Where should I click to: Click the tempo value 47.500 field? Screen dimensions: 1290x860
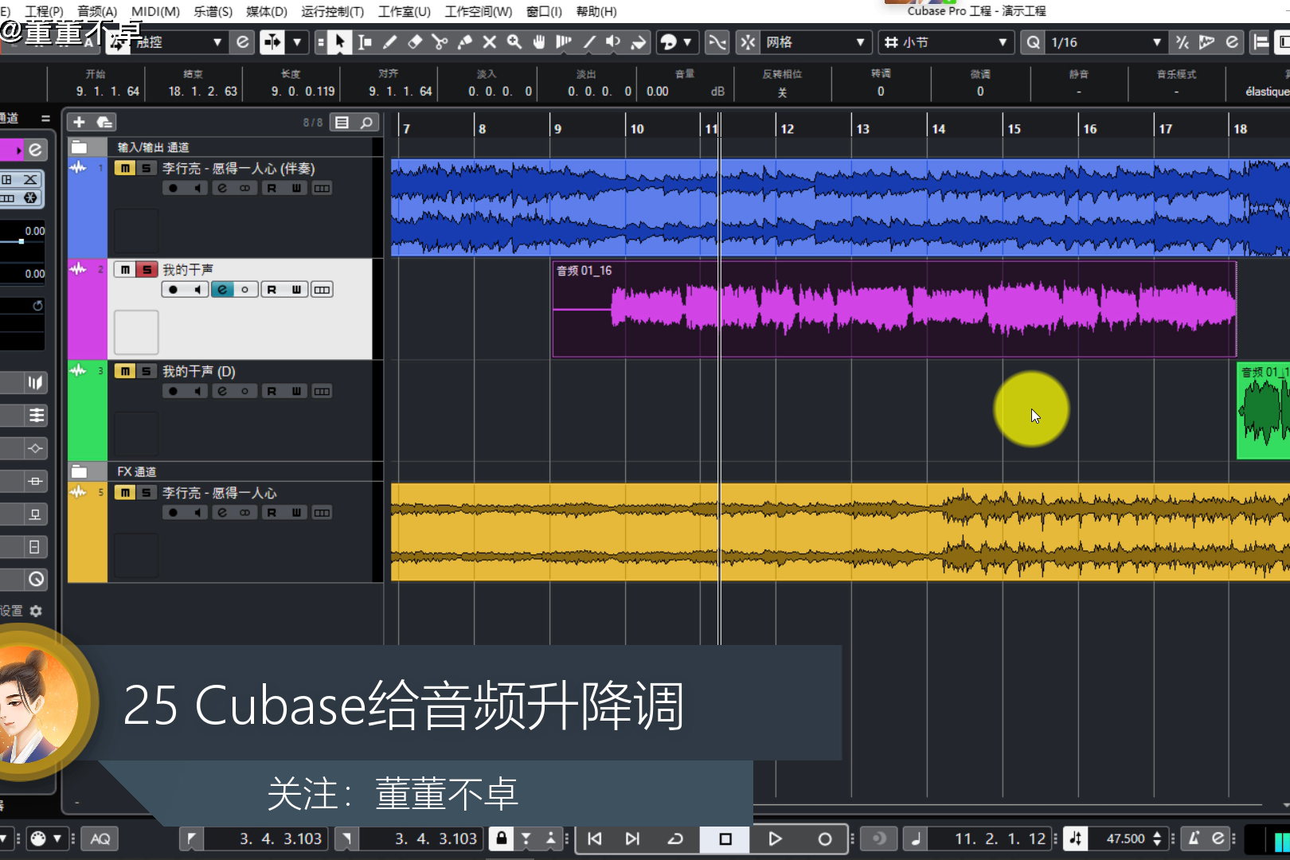(x=1127, y=838)
